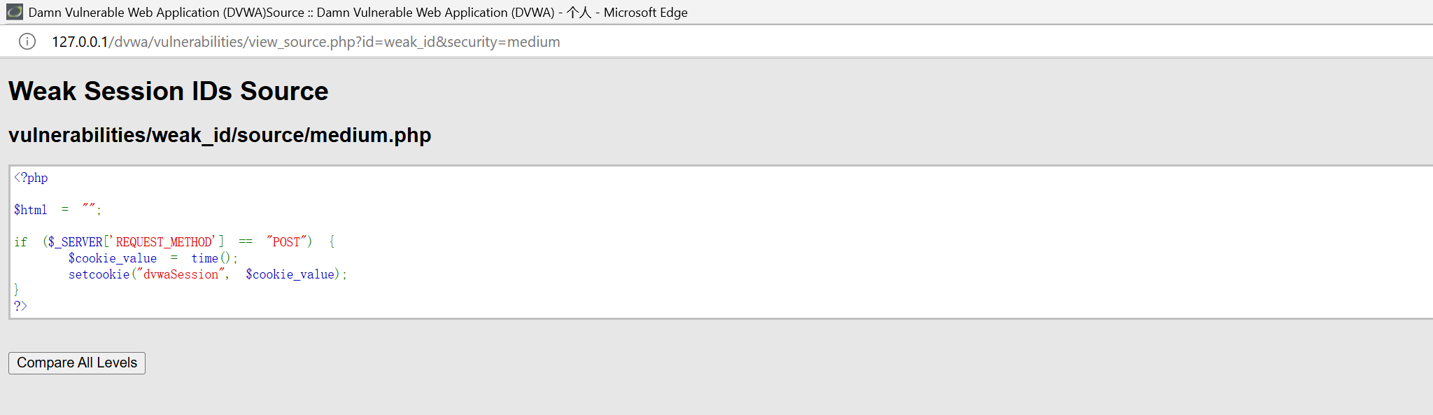Click the Weak Session IDs Source heading
The width and height of the screenshot is (1433, 415).
pyautogui.click(x=168, y=91)
